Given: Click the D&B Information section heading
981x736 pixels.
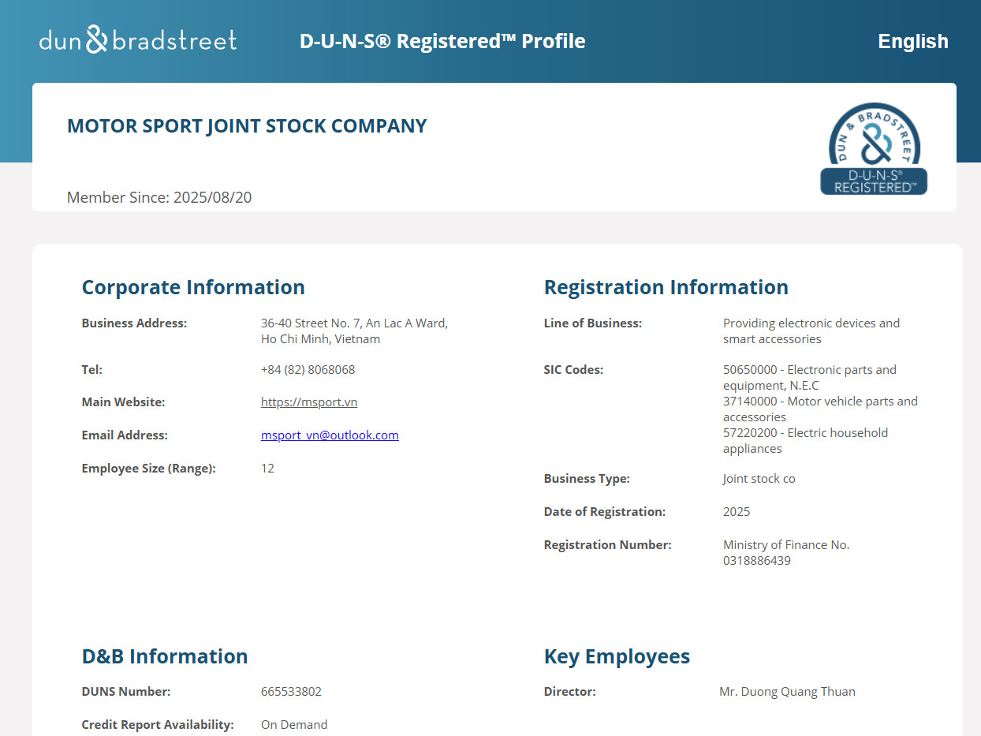Looking at the screenshot, I should (165, 656).
